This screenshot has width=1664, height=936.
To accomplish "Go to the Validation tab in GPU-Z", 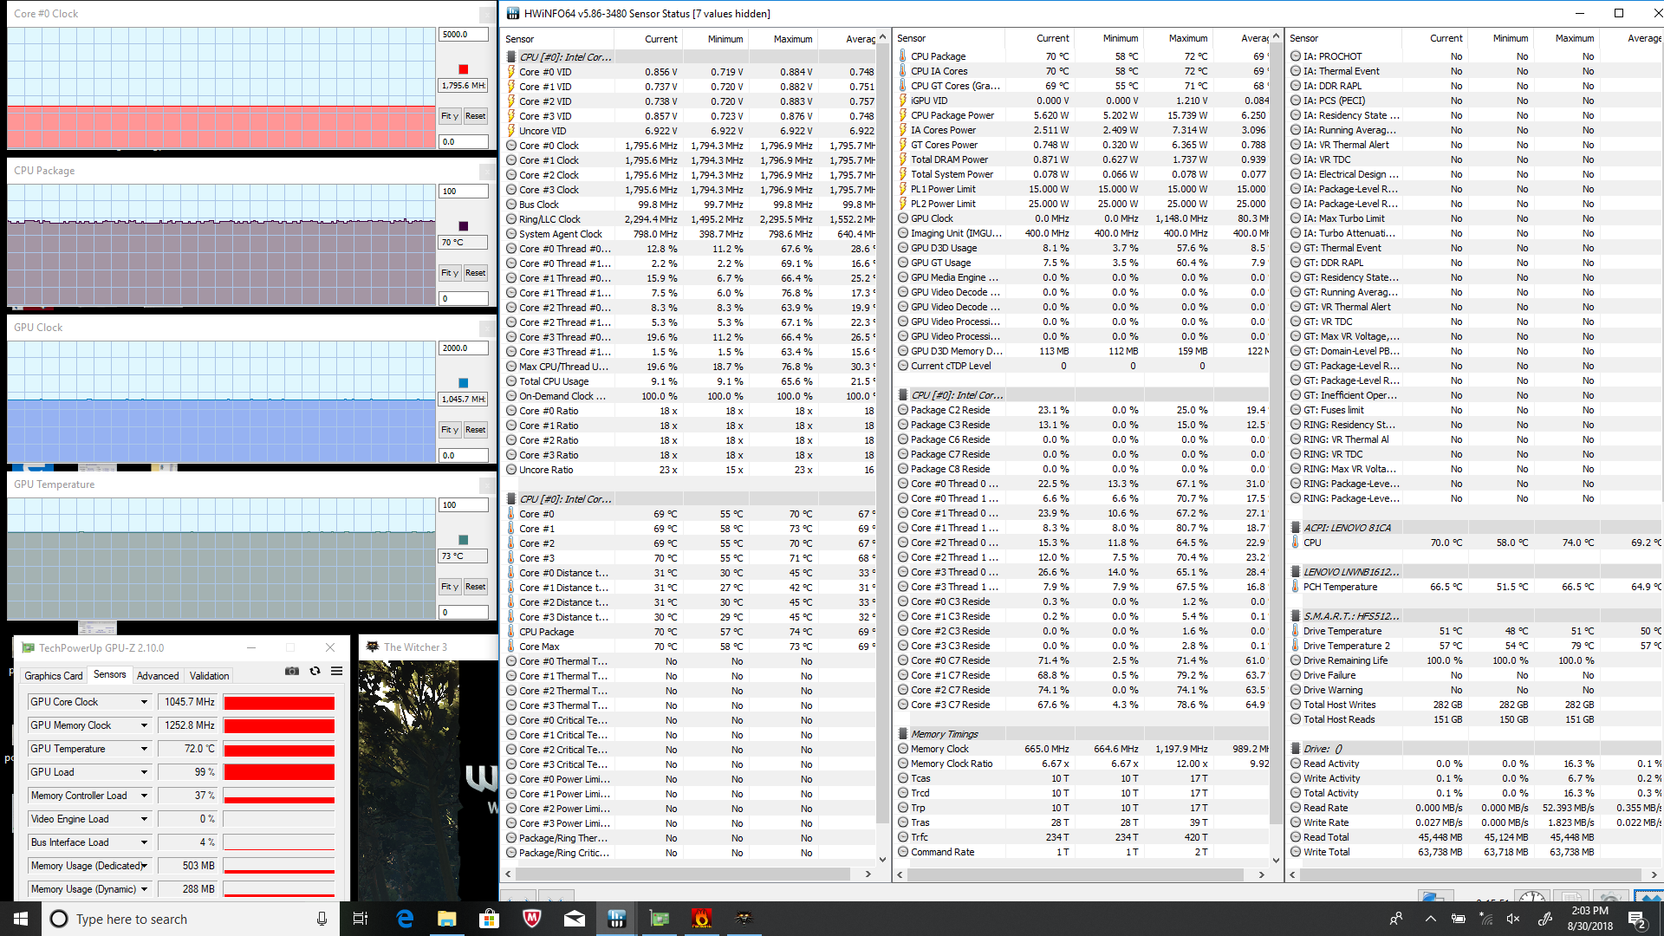I will point(210,676).
